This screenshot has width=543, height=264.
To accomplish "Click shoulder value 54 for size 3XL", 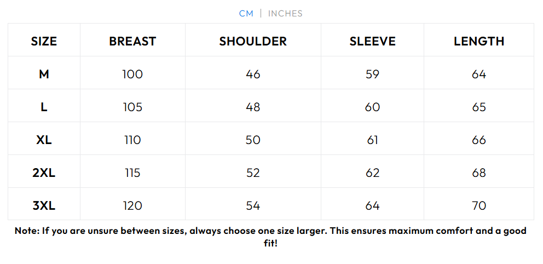I will pos(253,205).
